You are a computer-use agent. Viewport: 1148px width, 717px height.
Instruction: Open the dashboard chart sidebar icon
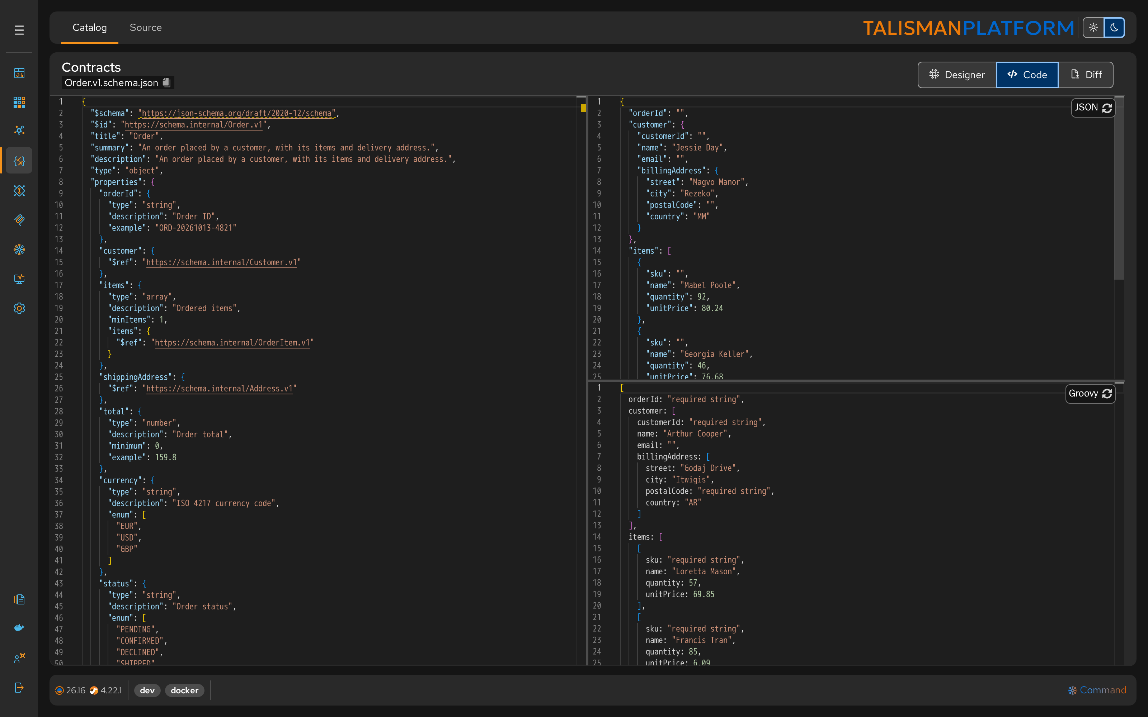(19, 73)
